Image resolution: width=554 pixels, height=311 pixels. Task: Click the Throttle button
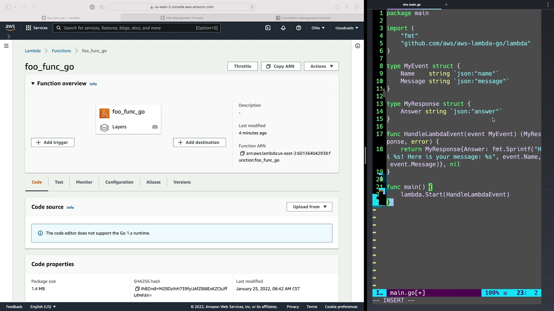point(242,66)
